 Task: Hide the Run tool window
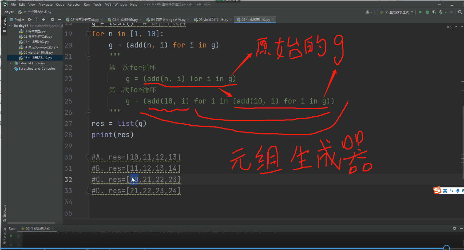462,228
